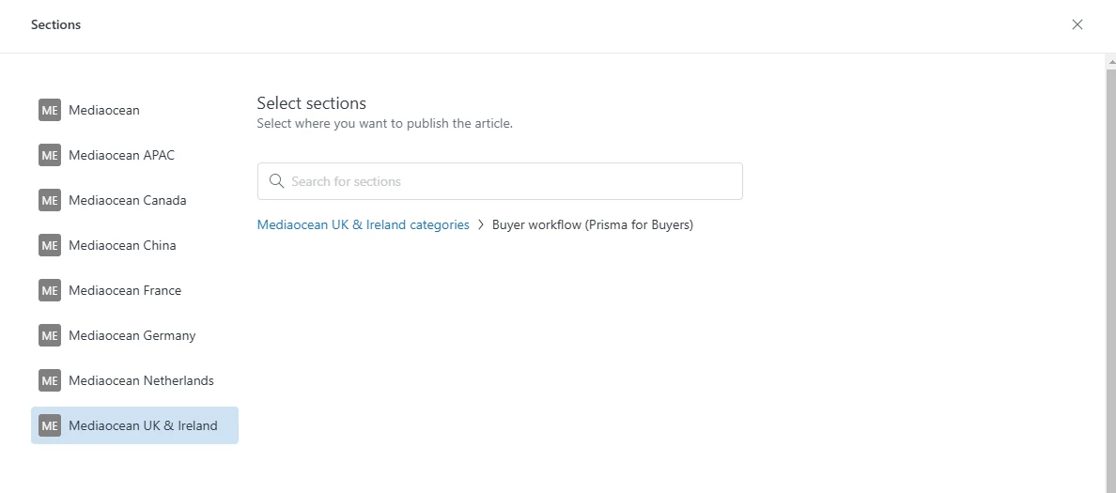Click the ME avatar beside Mediaocean France
The image size is (1116, 493).
pos(50,290)
